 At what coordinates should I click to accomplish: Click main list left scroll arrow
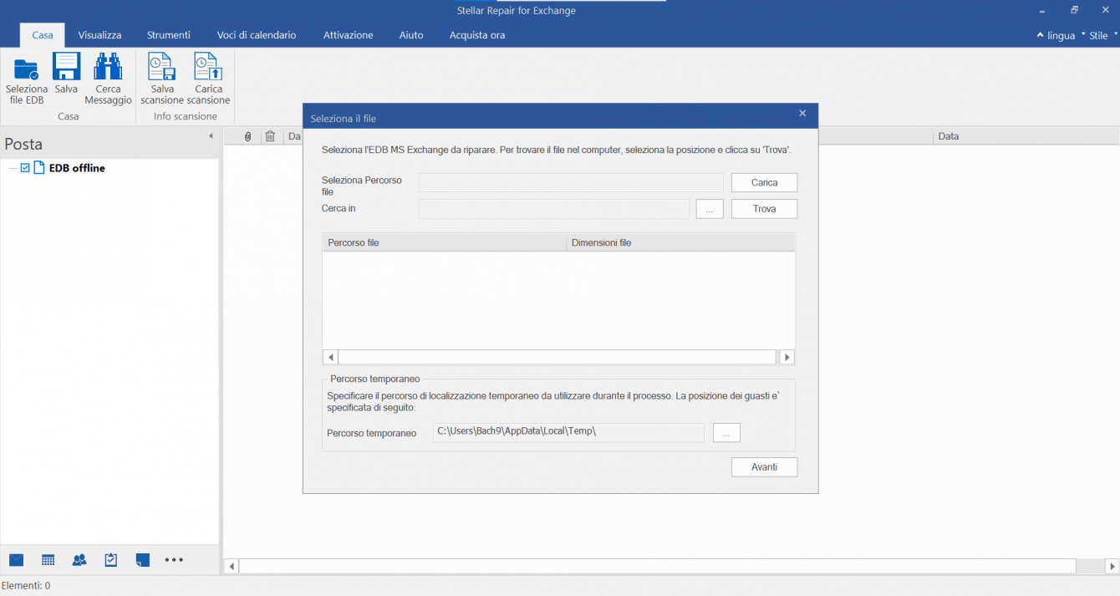(232, 567)
